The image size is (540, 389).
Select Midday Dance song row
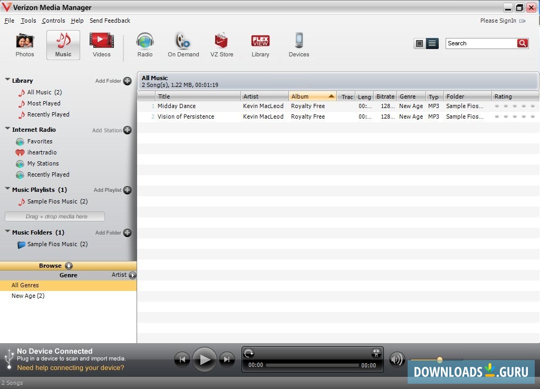point(338,106)
